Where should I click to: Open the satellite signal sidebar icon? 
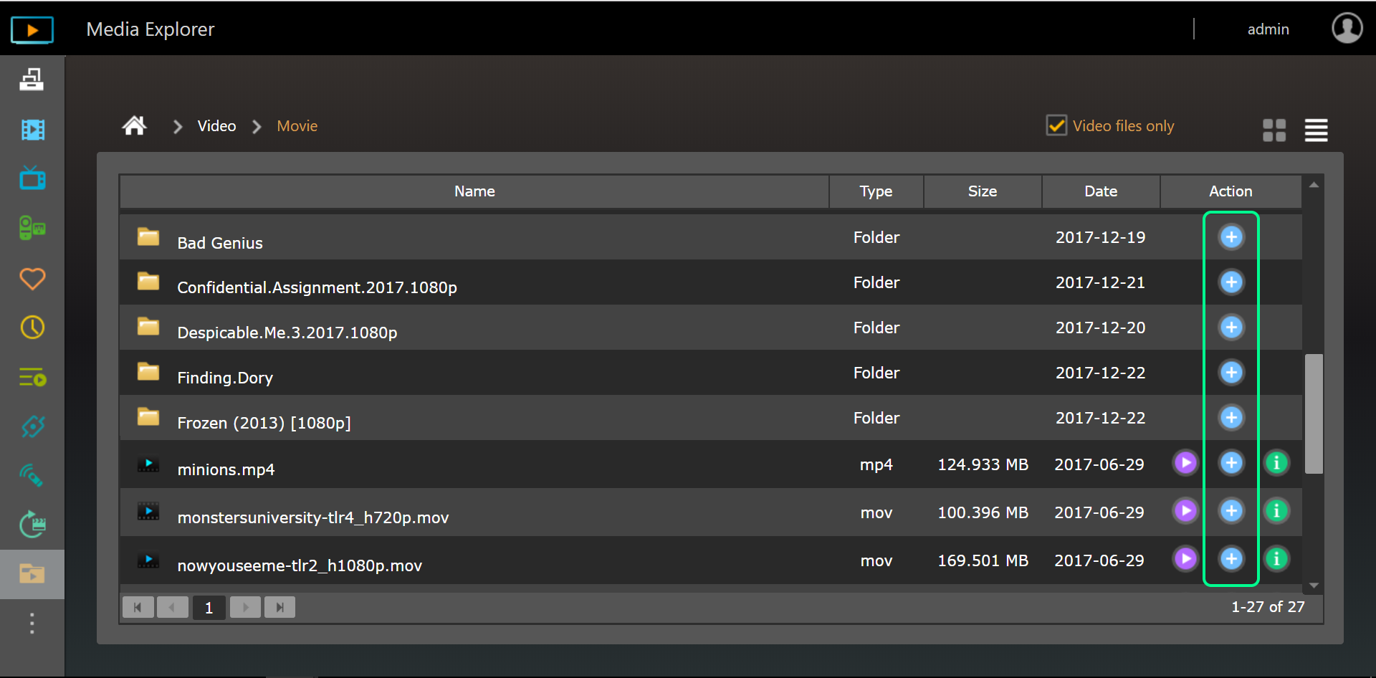[x=32, y=475]
